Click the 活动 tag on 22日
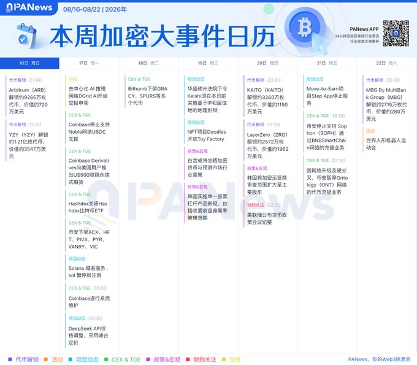 (x=370, y=131)
